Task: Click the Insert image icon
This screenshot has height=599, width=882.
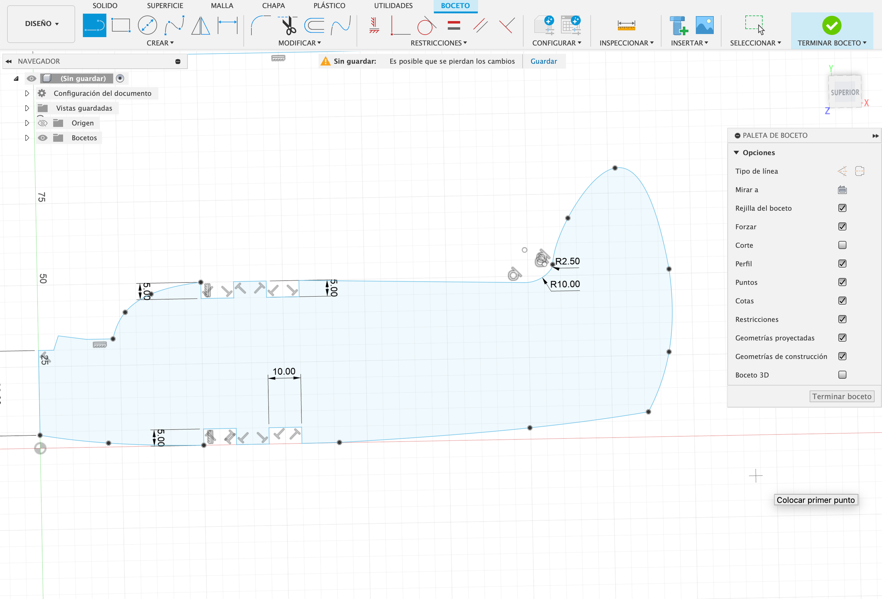Action: (704, 25)
